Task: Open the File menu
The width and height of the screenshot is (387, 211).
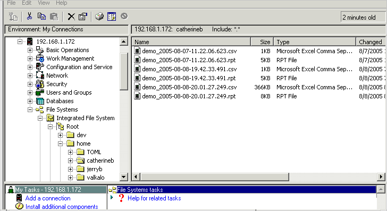Action: tap(11, 3)
